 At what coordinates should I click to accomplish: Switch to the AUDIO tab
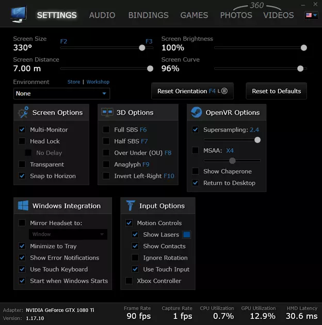(x=102, y=15)
